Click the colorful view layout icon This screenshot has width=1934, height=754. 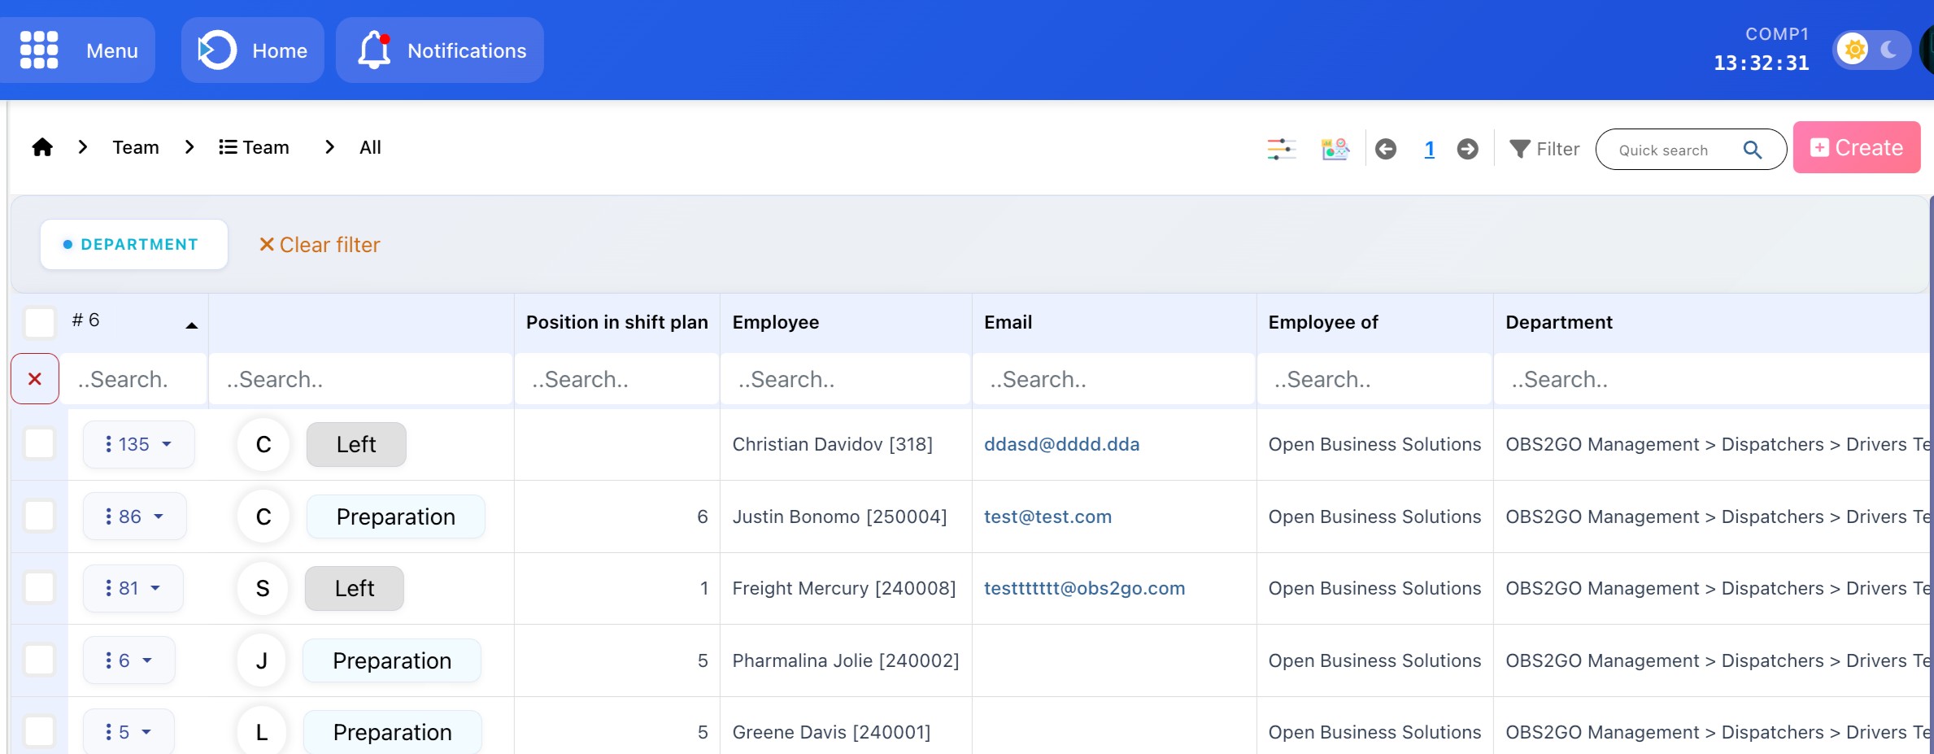(x=1335, y=149)
